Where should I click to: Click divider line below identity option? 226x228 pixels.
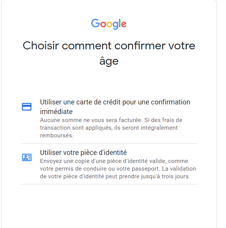point(109,184)
